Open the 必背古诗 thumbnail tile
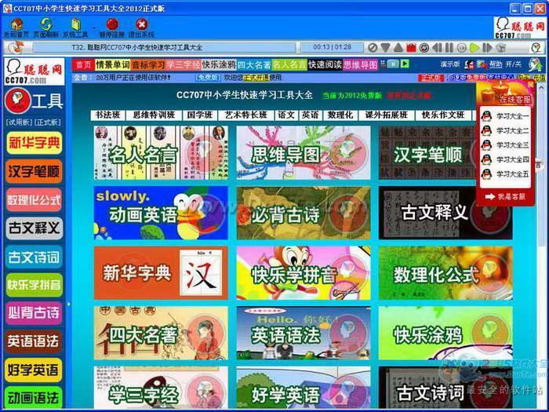This screenshot has height=412, width=549. click(304, 213)
